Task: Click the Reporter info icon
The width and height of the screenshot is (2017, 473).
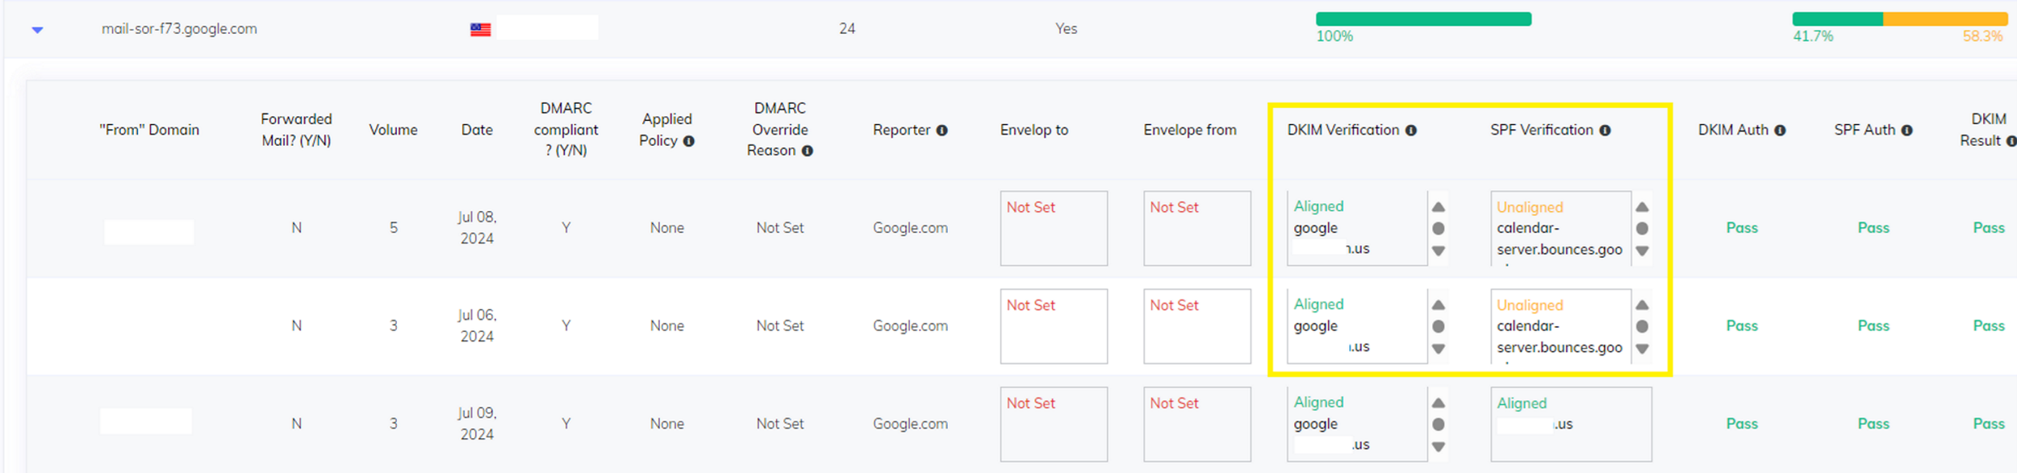Action: (942, 131)
